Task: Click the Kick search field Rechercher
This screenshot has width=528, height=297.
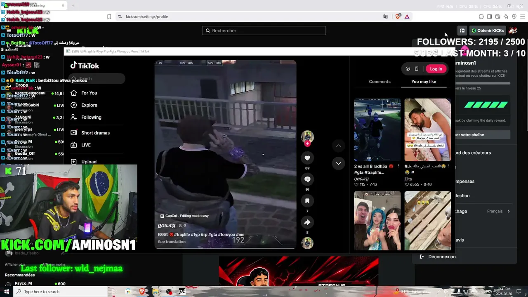Action: pyautogui.click(x=264, y=31)
